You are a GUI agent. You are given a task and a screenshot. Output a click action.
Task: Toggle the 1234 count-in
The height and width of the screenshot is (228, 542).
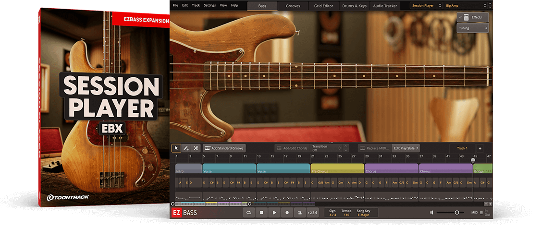click(312, 213)
